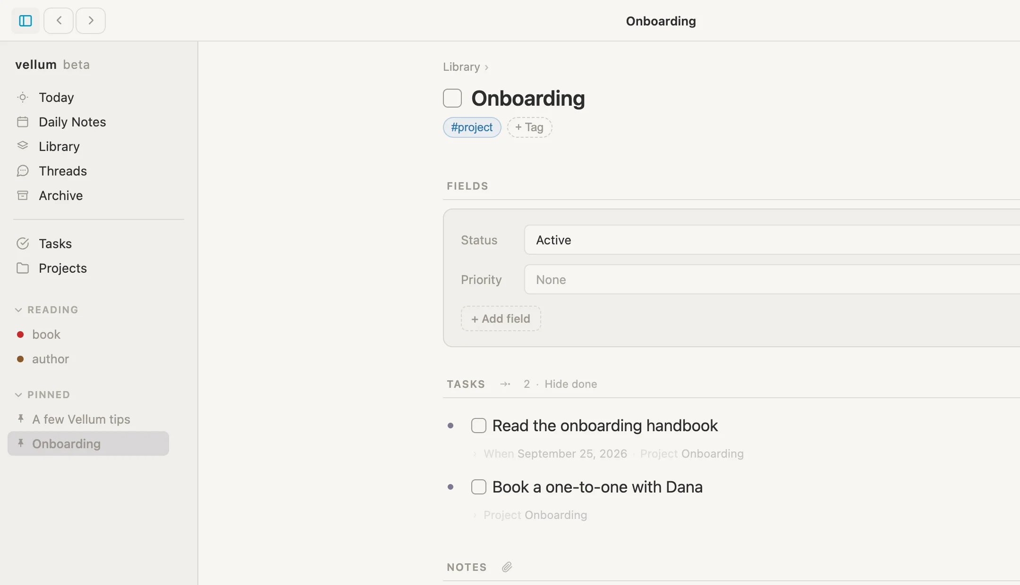Click the checkmark circle icon beside Tasks
Screen dimensions: 1020x585
click(23, 243)
